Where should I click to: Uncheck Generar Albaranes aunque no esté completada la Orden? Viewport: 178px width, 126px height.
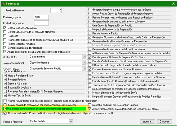point(90,10)
